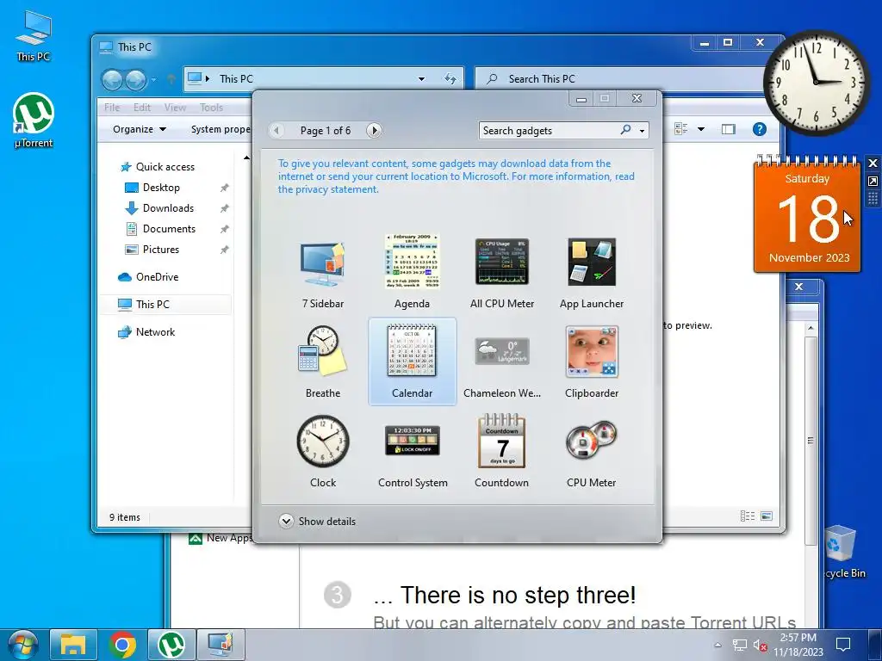Open the Edit menu in This PC
882x661 pixels.
coord(142,108)
